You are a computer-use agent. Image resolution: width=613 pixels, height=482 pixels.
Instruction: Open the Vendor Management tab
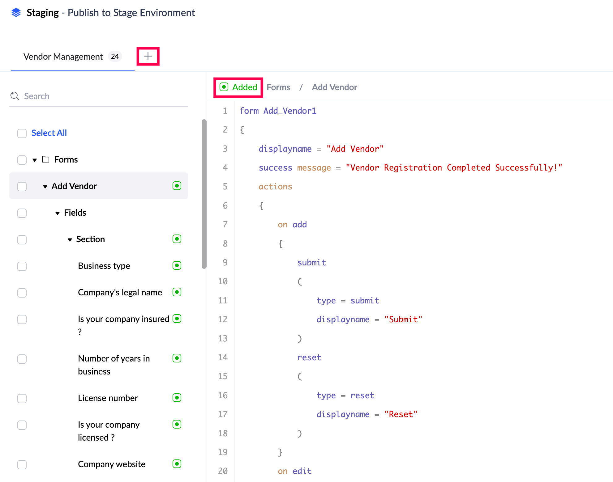click(x=63, y=57)
